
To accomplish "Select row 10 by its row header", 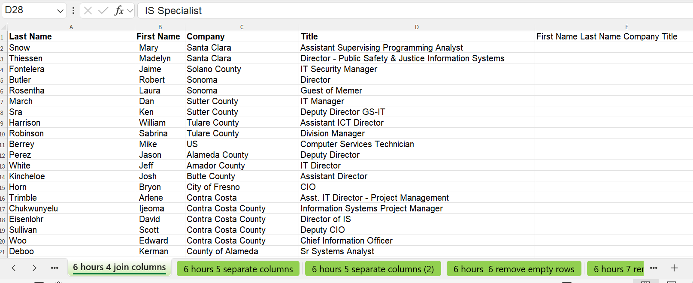I will coord(3,134).
